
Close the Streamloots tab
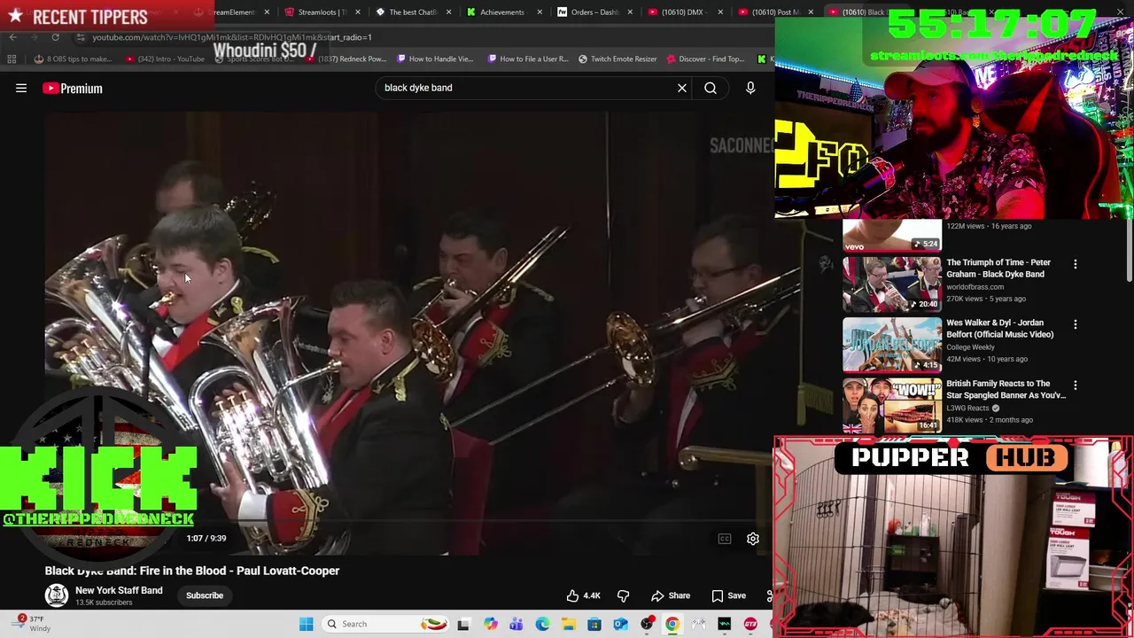coord(358,12)
